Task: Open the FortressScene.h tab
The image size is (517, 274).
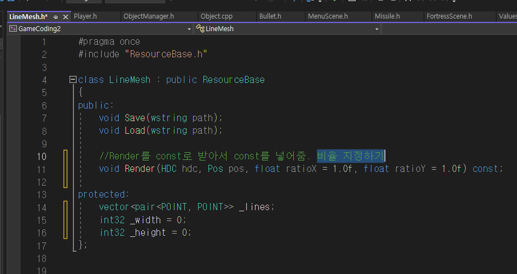Action: [x=449, y=16]
